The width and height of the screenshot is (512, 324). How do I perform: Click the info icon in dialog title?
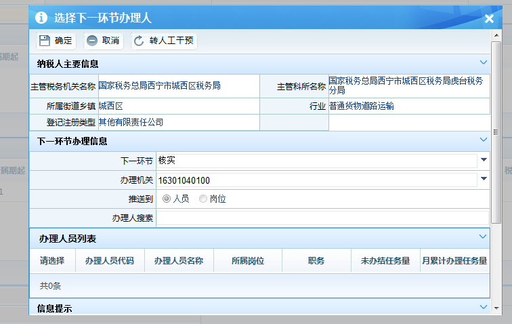coord(41,18)
